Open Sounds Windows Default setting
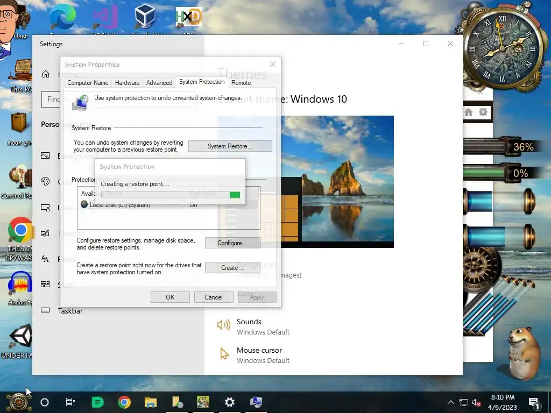This screenshot has height=413, width=551. click(x=263, y=326)
